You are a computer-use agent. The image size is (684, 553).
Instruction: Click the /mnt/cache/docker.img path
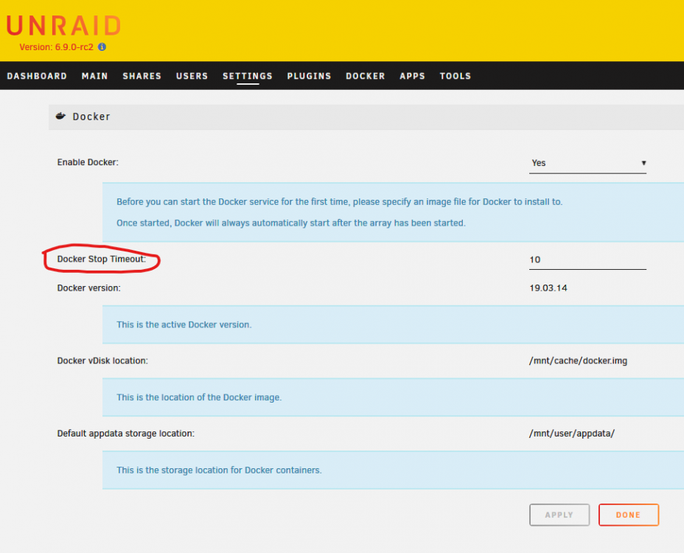[x=578, y=361]
